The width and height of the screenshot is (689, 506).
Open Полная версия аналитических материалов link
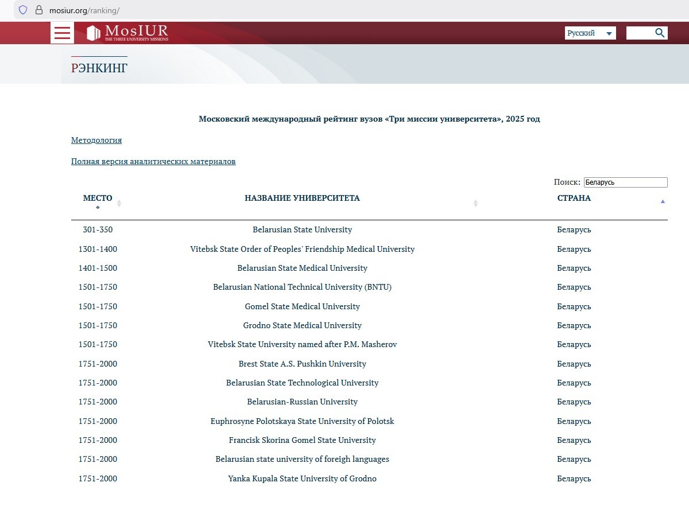[x=153, y=161]
